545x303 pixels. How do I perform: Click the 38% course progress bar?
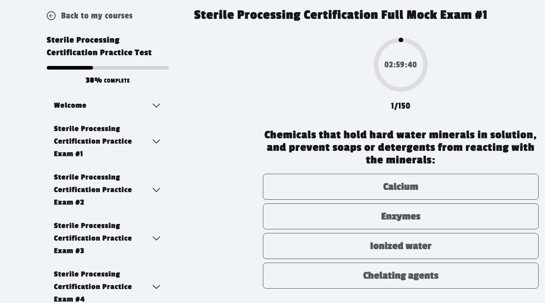[107, 68]
